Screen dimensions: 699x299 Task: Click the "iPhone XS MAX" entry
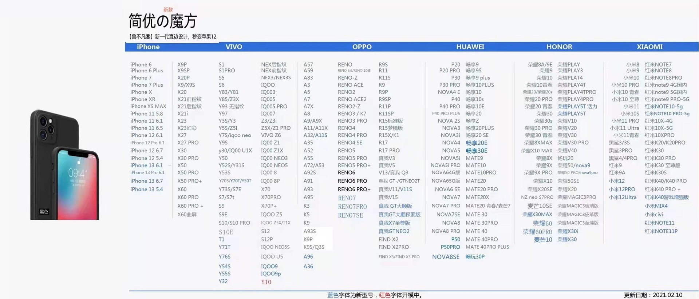click(x=148, y=106)
